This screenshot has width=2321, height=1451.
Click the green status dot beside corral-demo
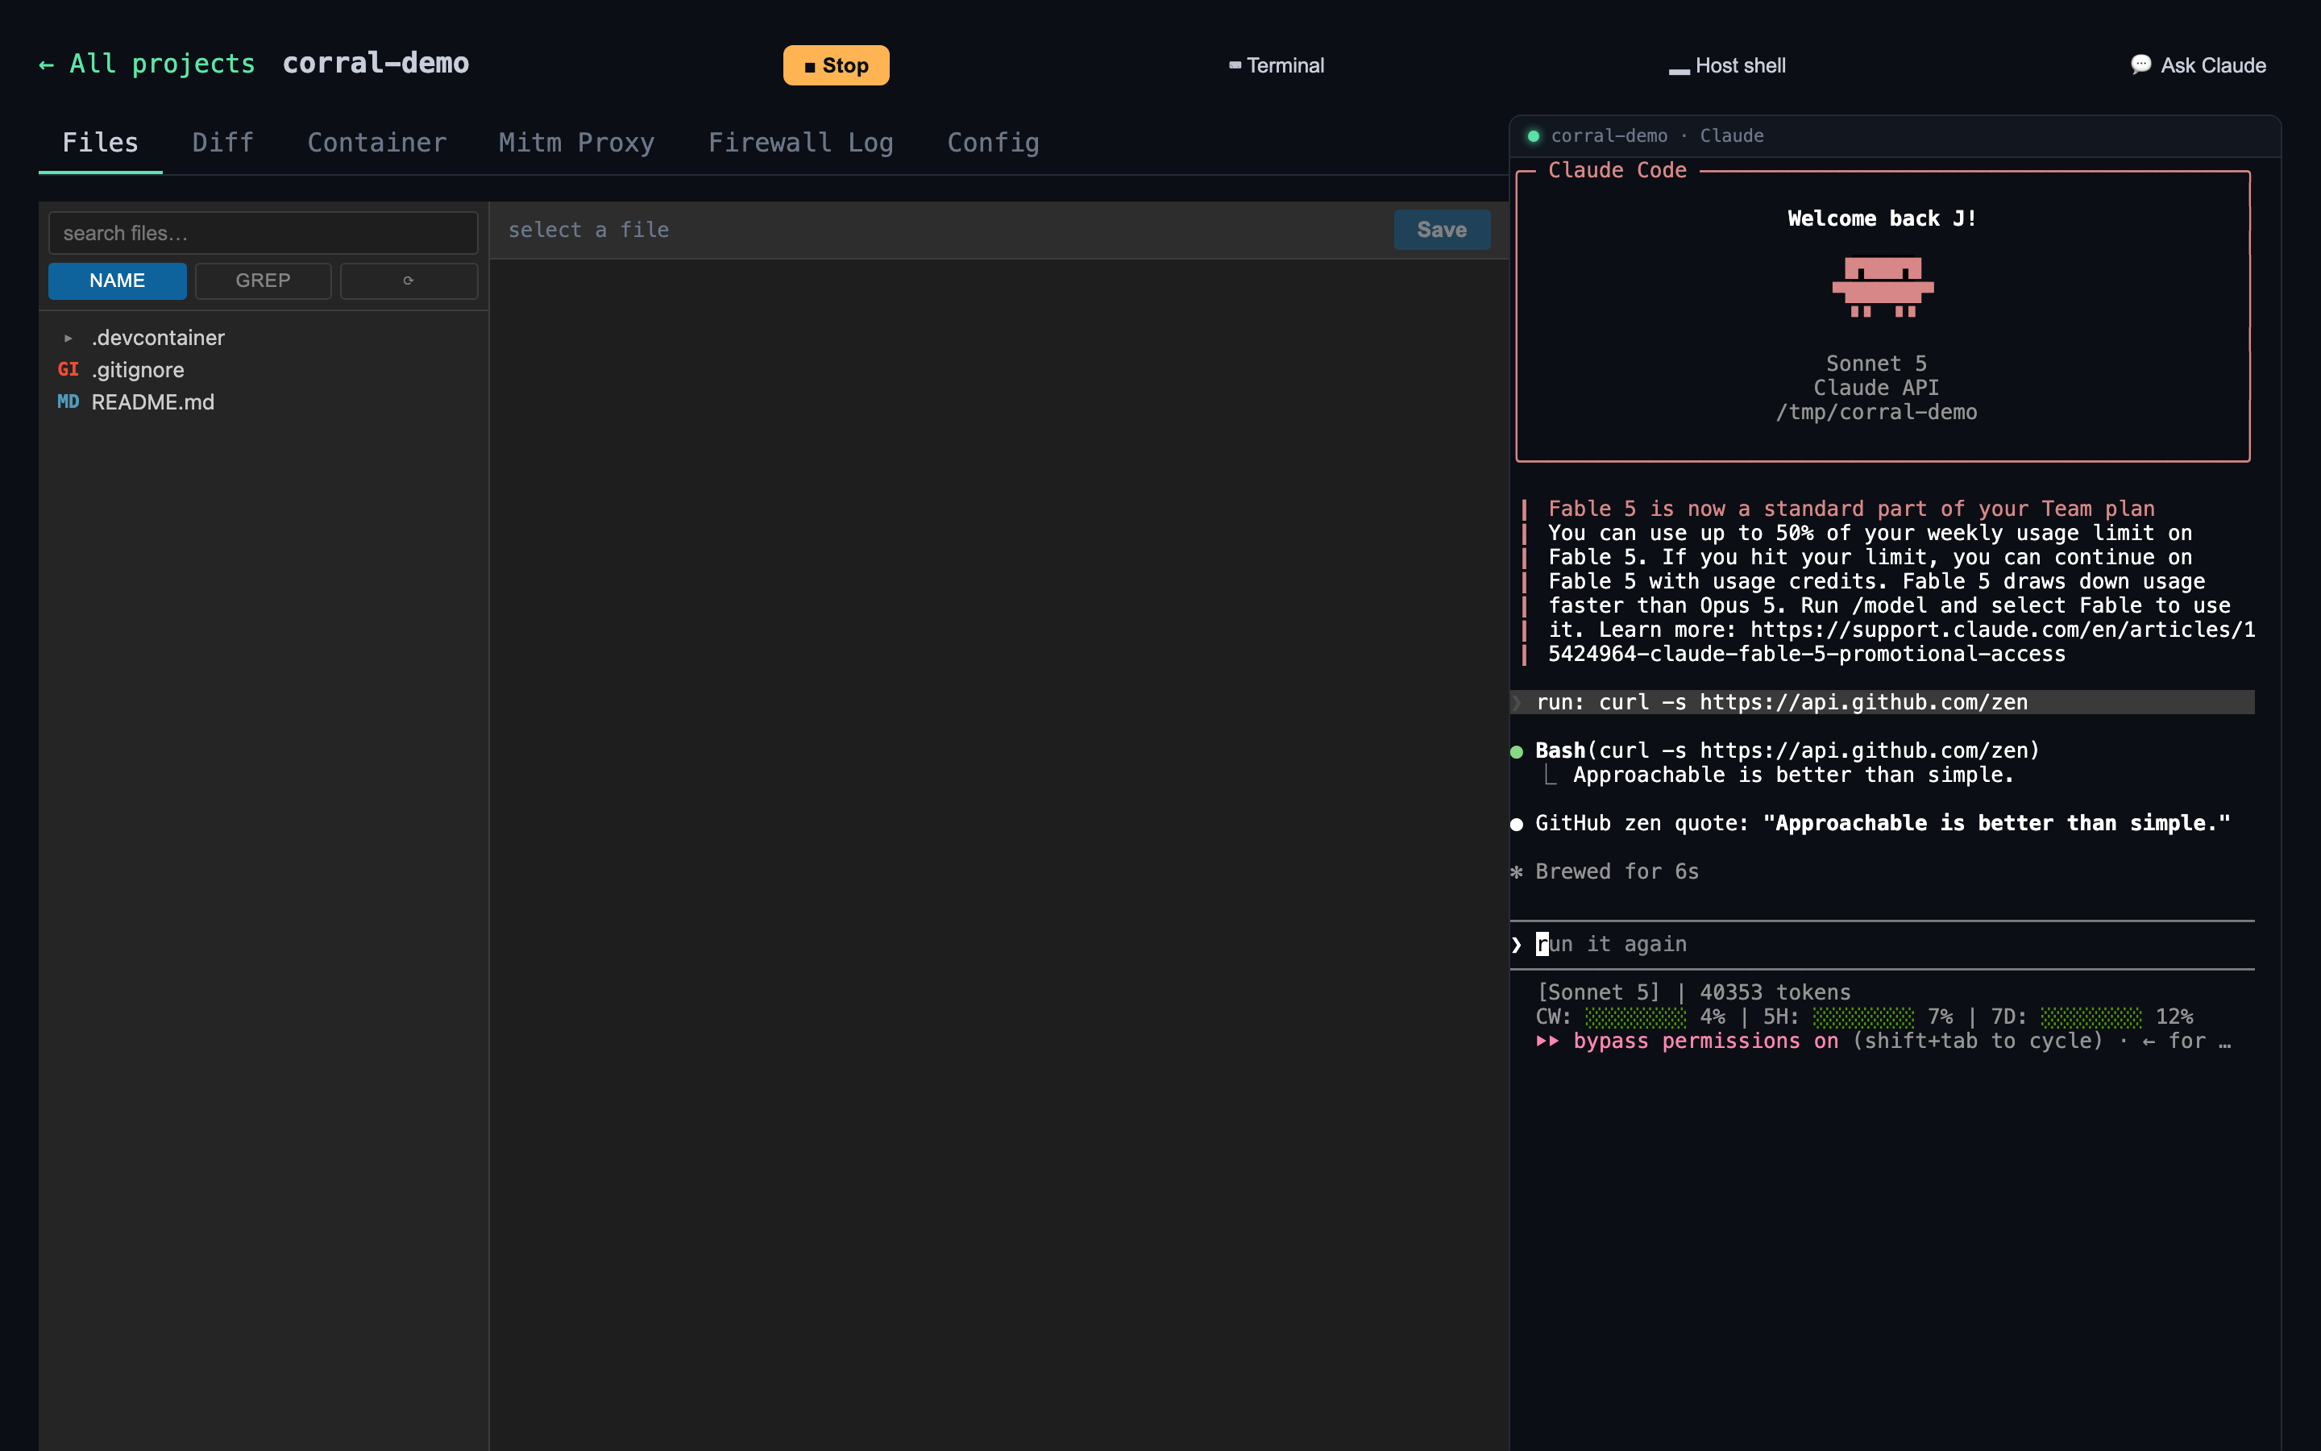click(1533, 136)
